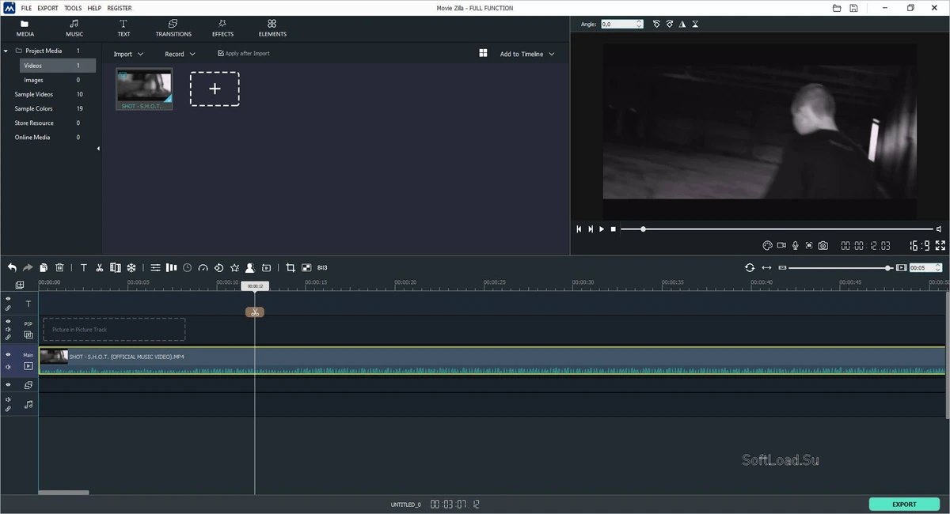Click the plus box to add media

click(215, 89)
